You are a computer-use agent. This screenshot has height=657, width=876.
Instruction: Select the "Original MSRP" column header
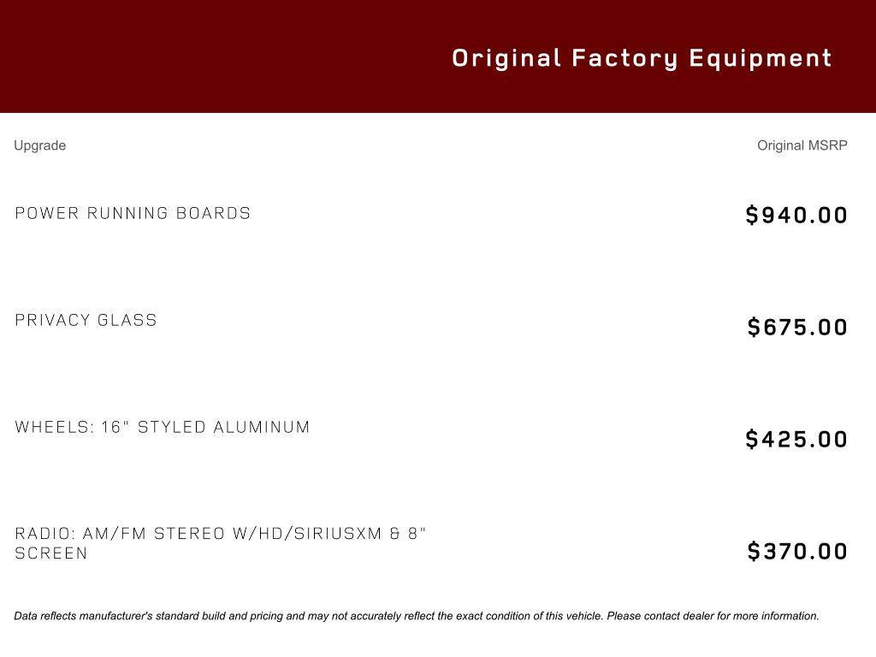click(802, 145)
